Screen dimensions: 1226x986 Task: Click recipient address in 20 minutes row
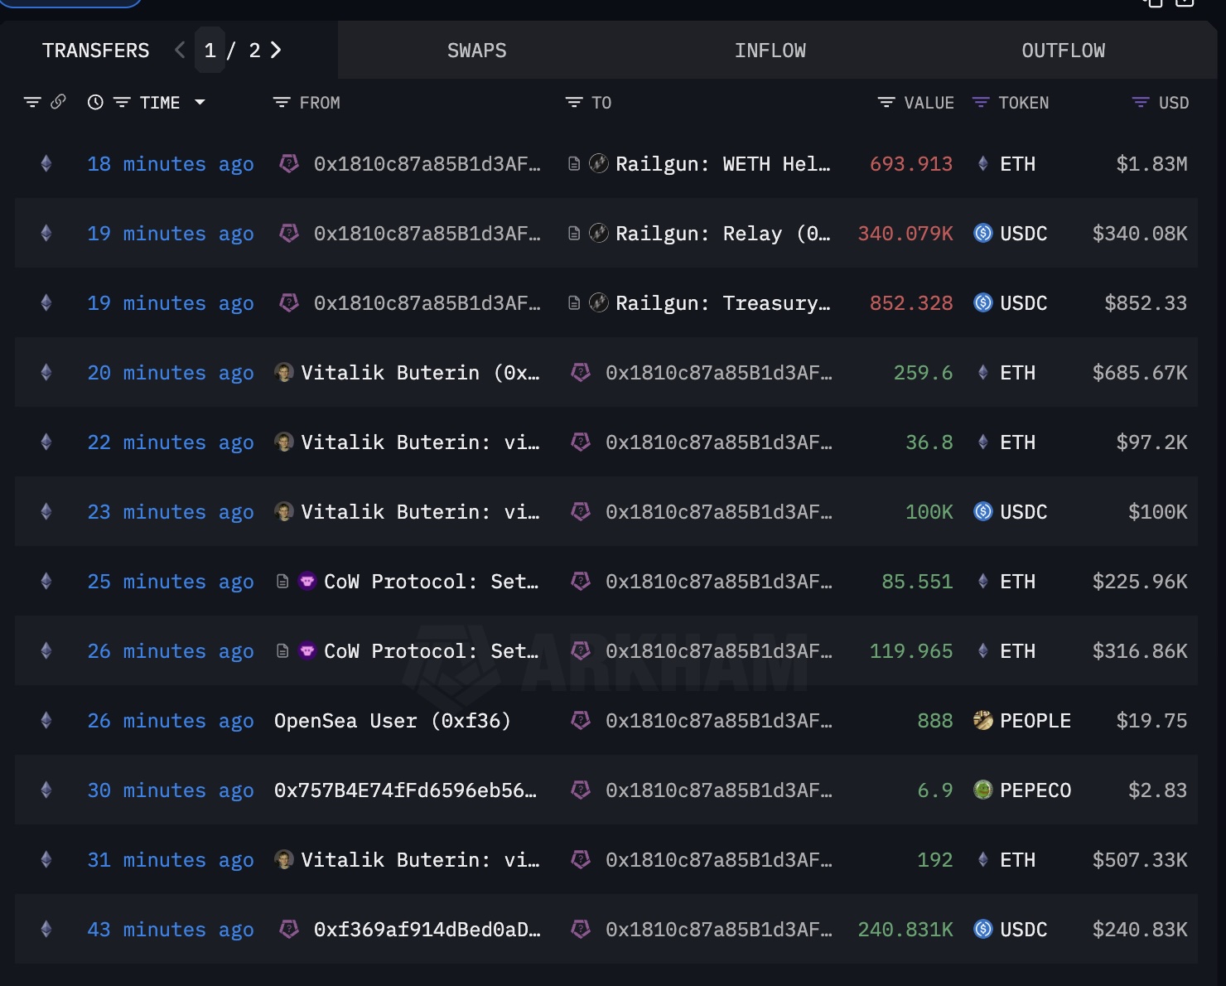pos(719,373)
